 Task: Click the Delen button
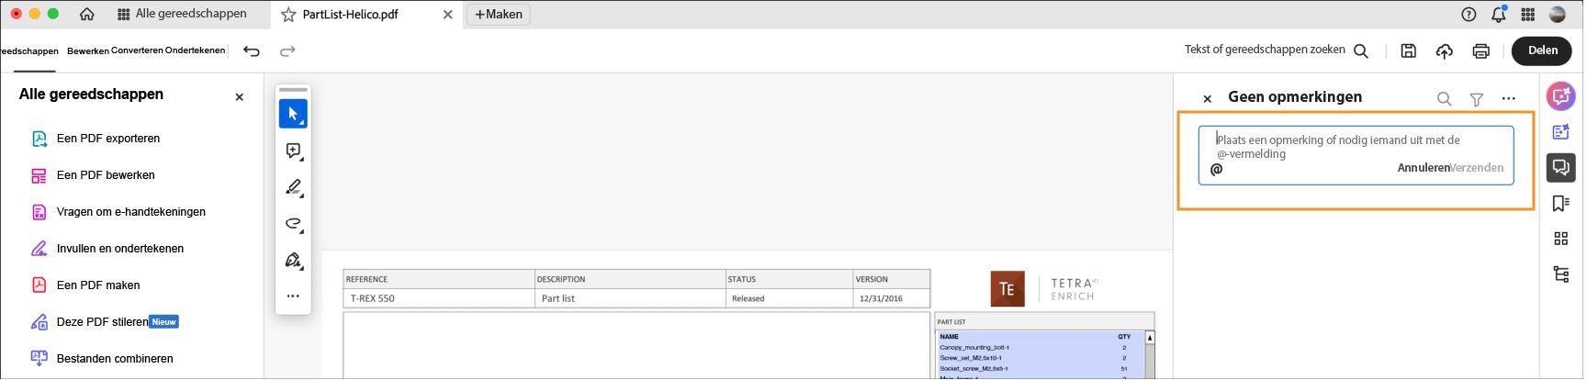point(1542,50)
